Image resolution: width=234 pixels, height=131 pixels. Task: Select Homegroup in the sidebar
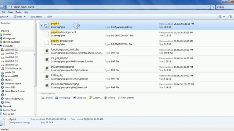(x=9, y=38)
